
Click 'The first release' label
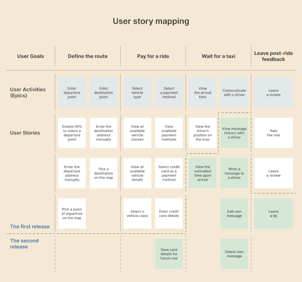point(30,227)
